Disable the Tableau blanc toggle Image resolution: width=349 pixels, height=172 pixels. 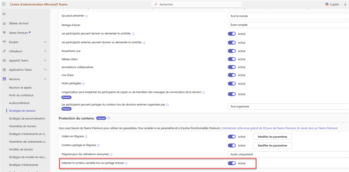coord(232,59)
